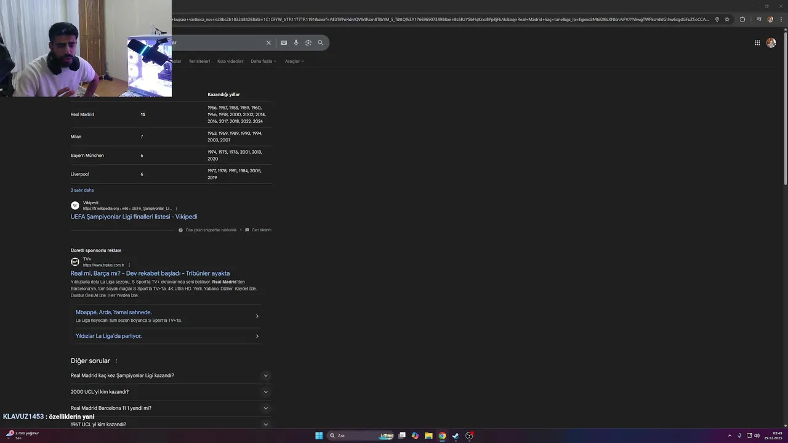
Task: Expand table with '2 satır daha'
Action: [82, 190]
